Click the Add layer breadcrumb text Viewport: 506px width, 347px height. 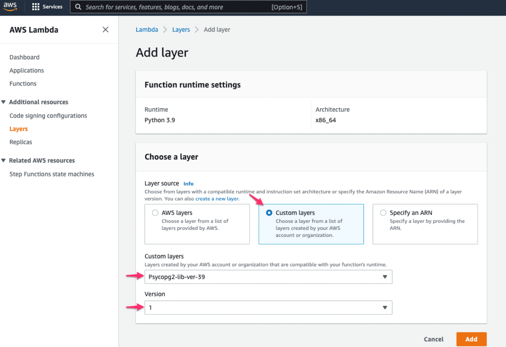click(x=217, y=29)
